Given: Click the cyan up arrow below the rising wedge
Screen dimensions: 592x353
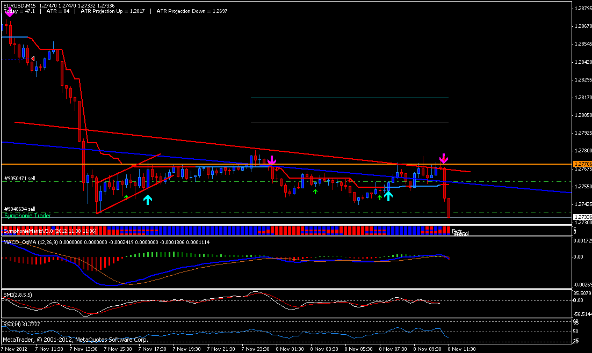Looking at the screenshot, I should (x=148, y=200).
